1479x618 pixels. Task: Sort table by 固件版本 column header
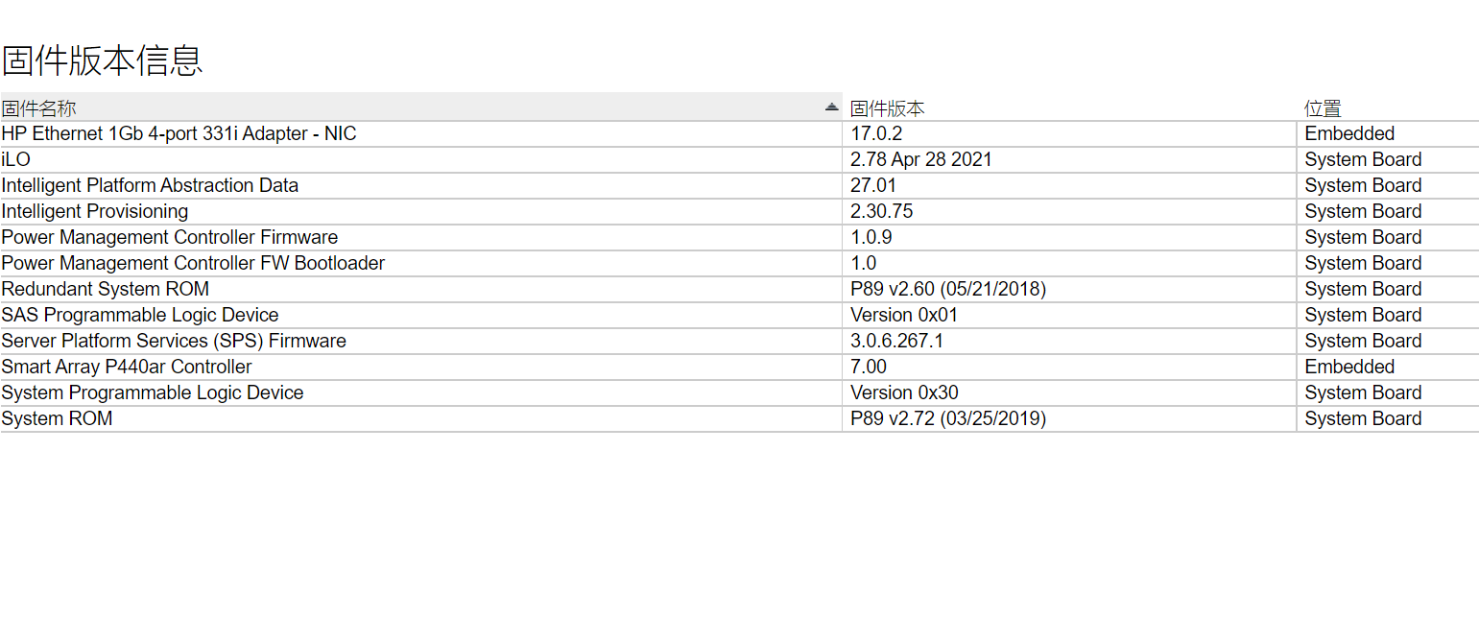click(887, 108)
